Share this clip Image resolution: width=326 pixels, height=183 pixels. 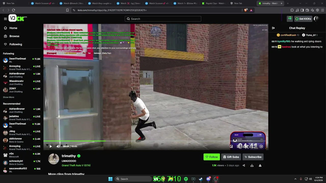pos(244,165)
